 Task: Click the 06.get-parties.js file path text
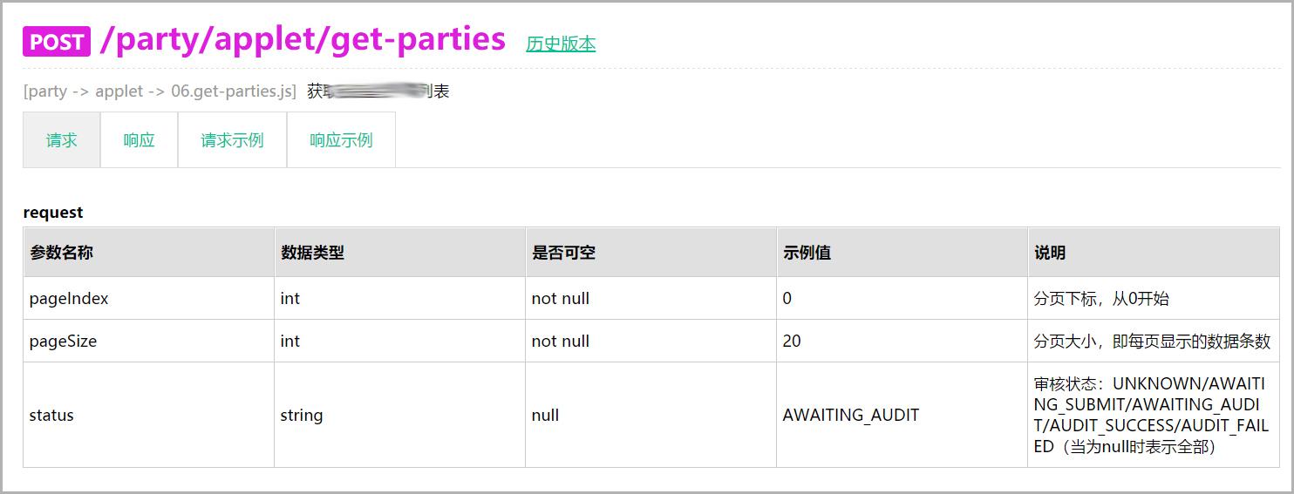pos(234,91)
